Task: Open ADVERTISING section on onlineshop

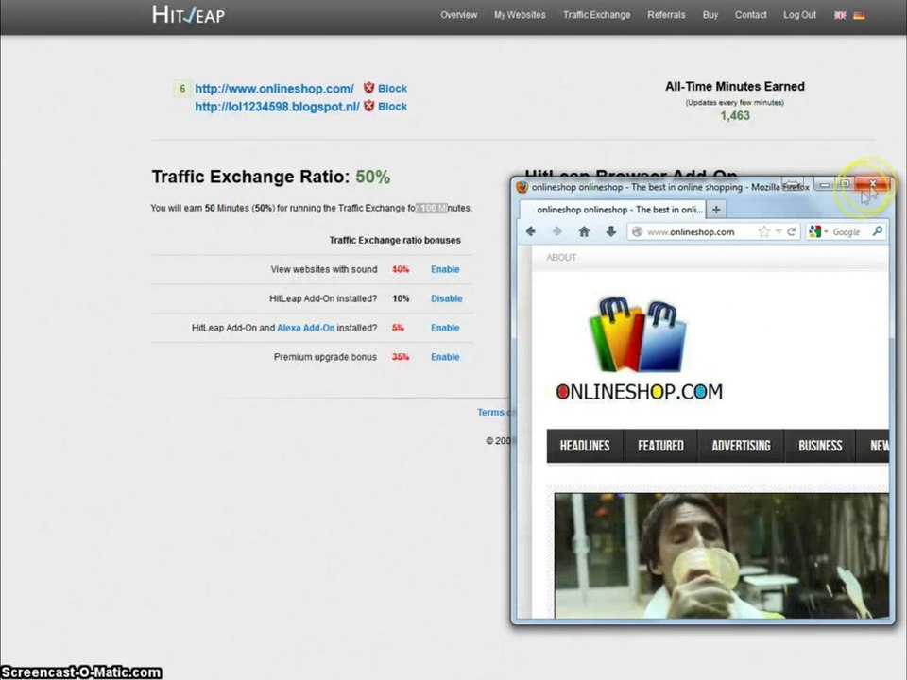Action: 741,446
